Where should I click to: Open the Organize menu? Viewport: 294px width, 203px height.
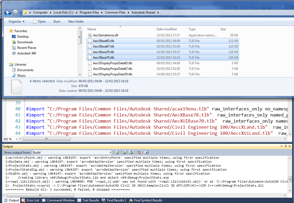coord(16,21)
